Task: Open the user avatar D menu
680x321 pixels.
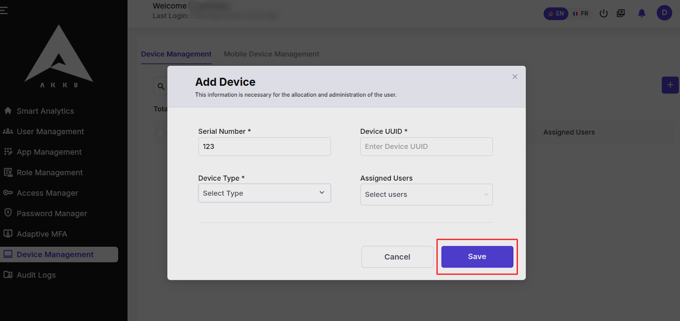Action: (664, 13)
